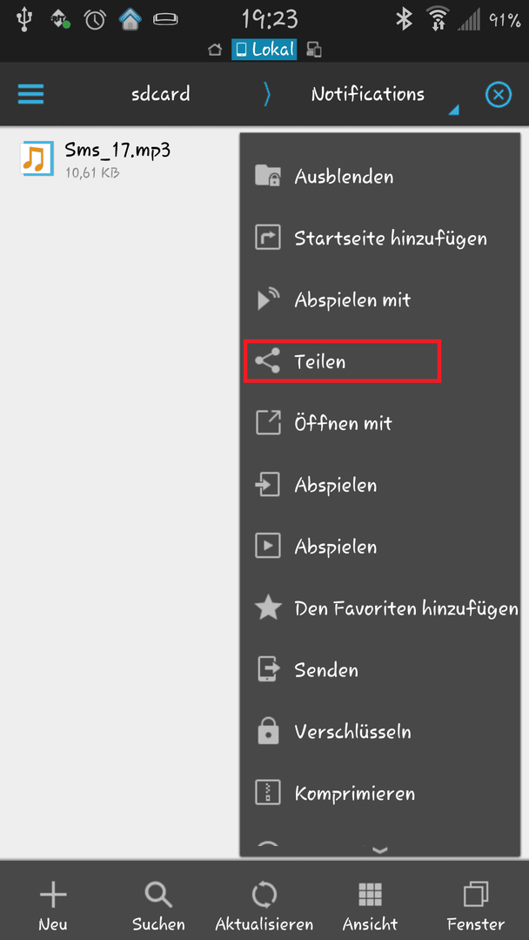Image resolution: width=529 pixels, height=940 pixels.
Task: Close the current tab with the circled X
Action: coord(498,95)
